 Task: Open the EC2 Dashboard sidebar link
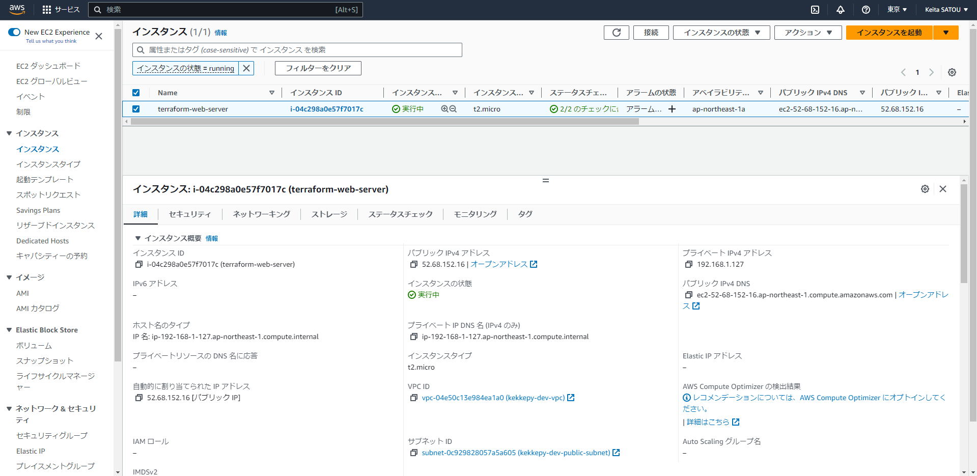coord(48,66)
